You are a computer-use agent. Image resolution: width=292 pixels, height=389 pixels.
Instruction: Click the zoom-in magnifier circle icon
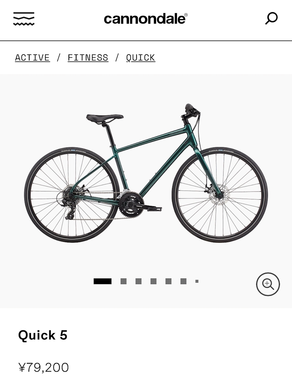coord(268,284)
